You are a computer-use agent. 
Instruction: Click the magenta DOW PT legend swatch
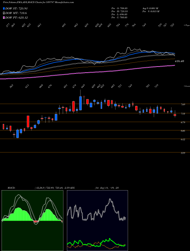click(x=4, y=17)
